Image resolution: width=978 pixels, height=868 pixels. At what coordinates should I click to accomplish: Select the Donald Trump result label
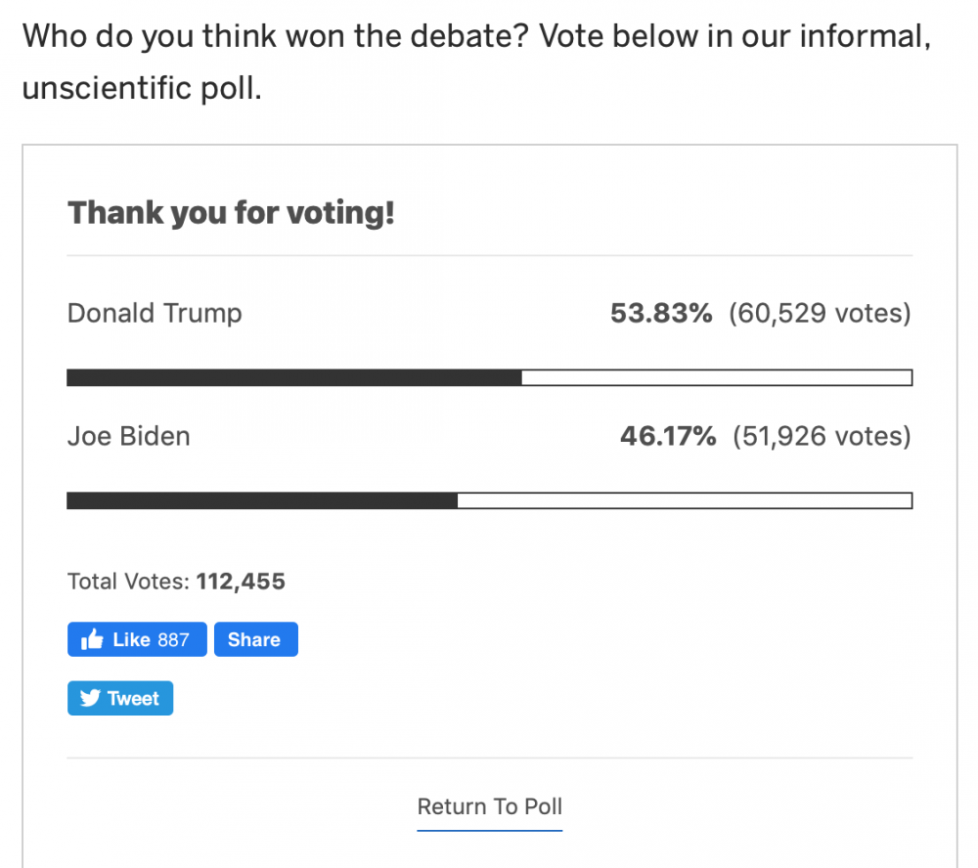155,314
